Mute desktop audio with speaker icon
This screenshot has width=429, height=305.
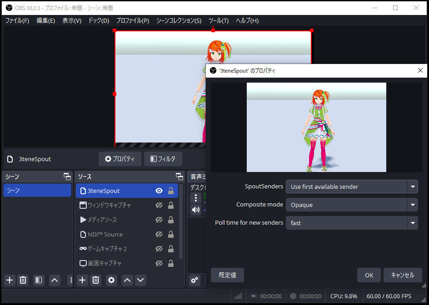pyautogui.click(x=196, y=210)
